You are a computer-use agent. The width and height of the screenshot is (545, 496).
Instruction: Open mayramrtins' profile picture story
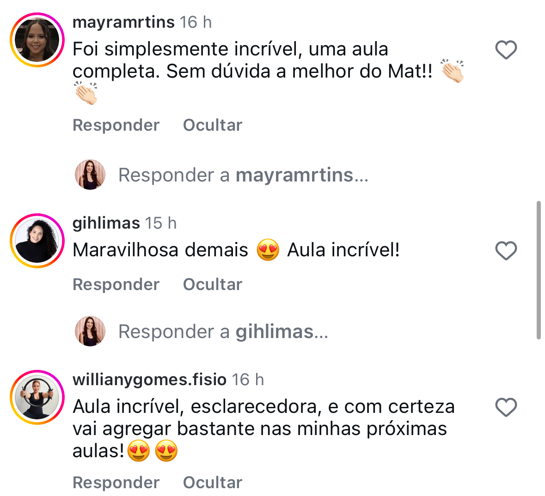pyautogui.click(x=37, y=40)
